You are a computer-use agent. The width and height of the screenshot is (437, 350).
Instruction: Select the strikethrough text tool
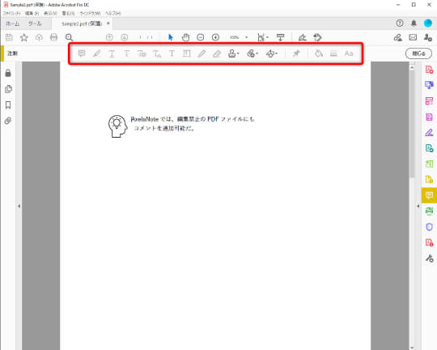(x=127, y=53)
